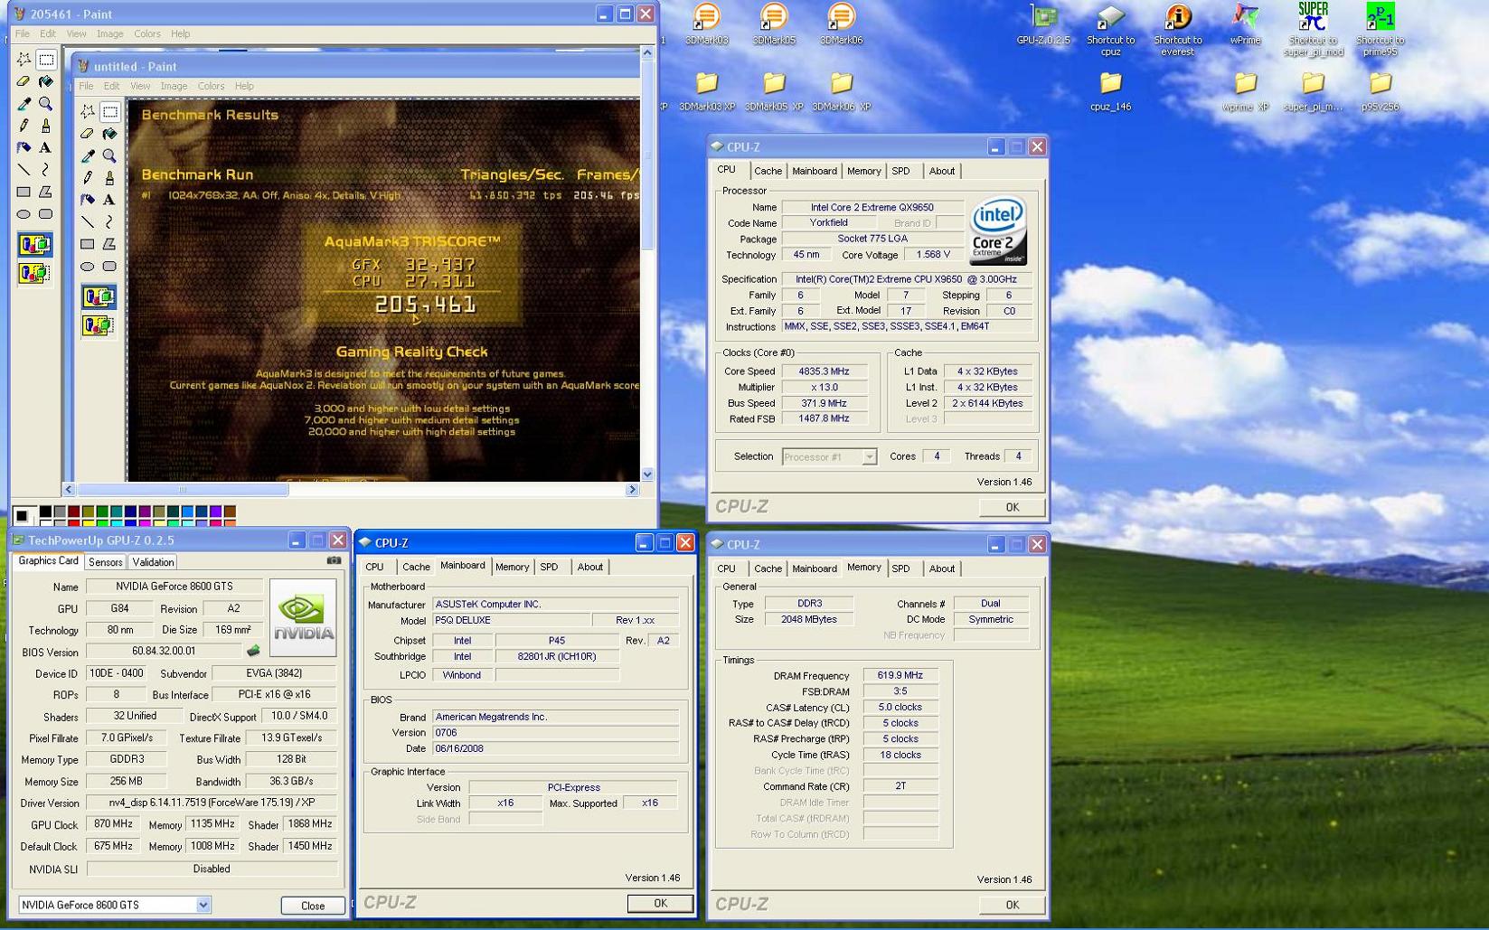The height and width of the screenshot is (930, 1489).
Task: Choose the Rounded Rectangle tool in 205461 Paint
Action: (46, 214)
